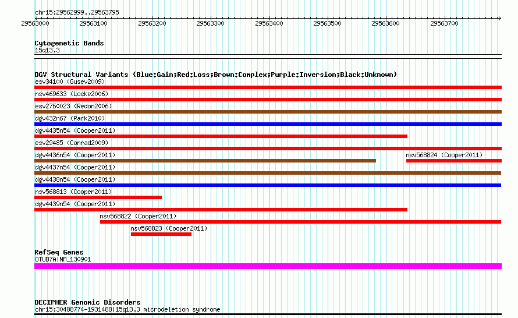Select the nsv568822 (Cooper2011) label
Screen dimensions: 518x318
point(138,216)
